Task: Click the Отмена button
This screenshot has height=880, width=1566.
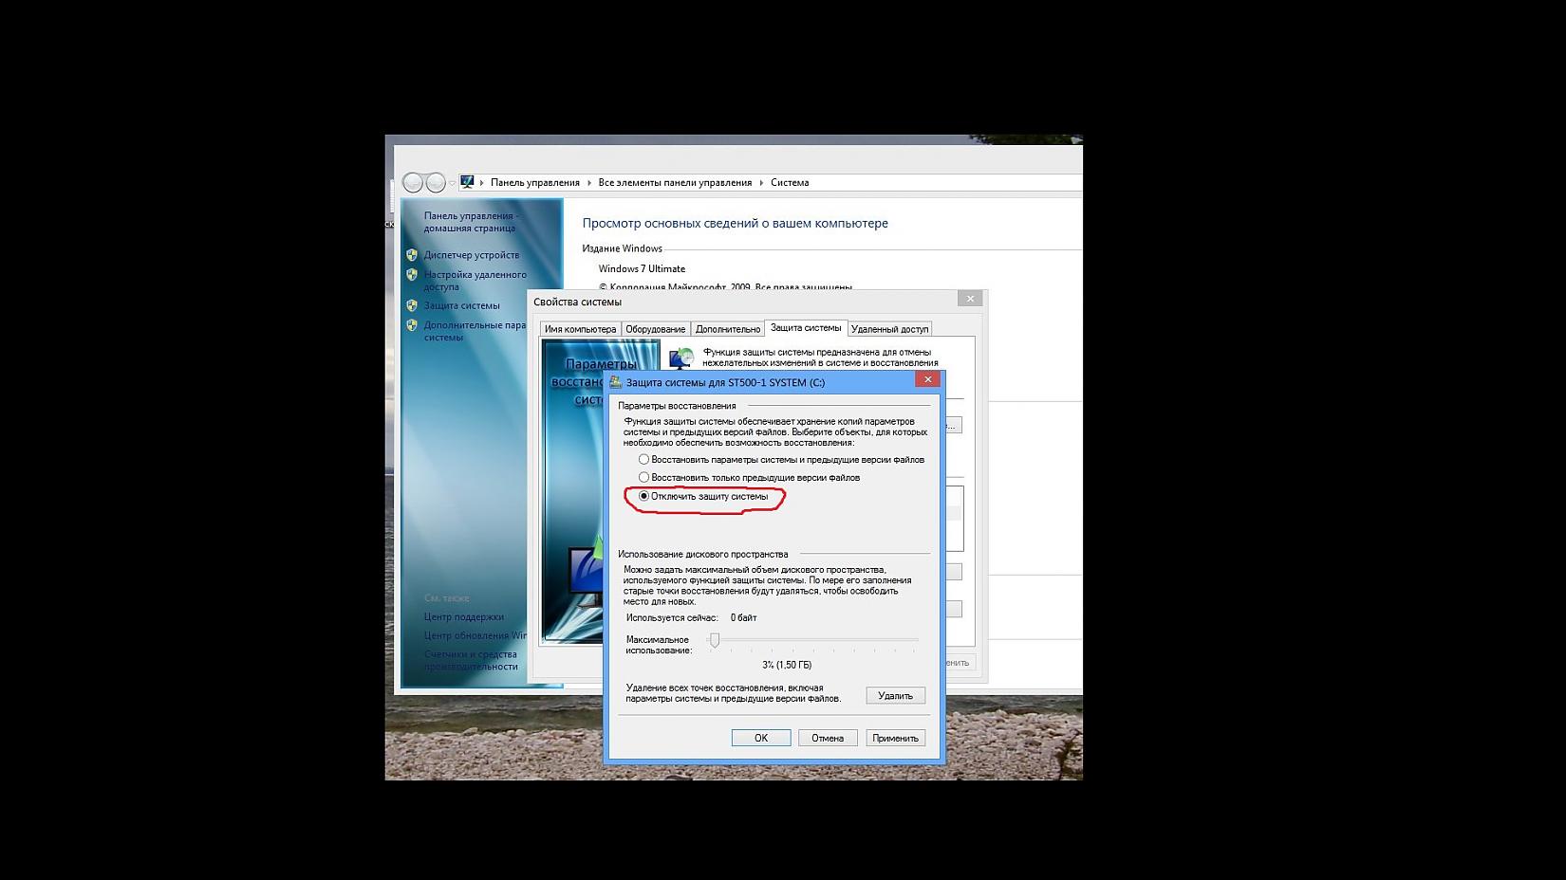Action: 828,738
